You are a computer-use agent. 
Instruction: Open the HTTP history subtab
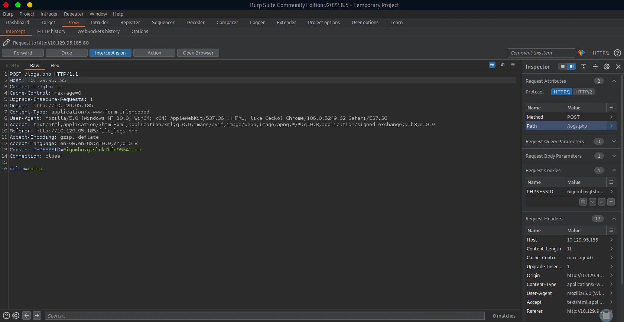pos(51,31)
